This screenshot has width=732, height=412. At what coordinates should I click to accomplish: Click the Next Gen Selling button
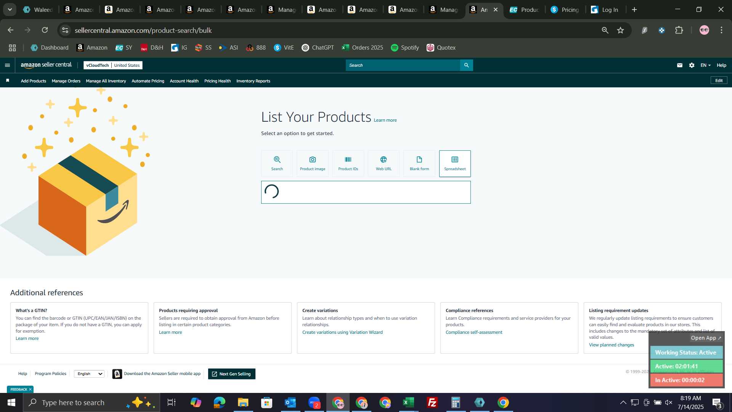tap(232, 374)
